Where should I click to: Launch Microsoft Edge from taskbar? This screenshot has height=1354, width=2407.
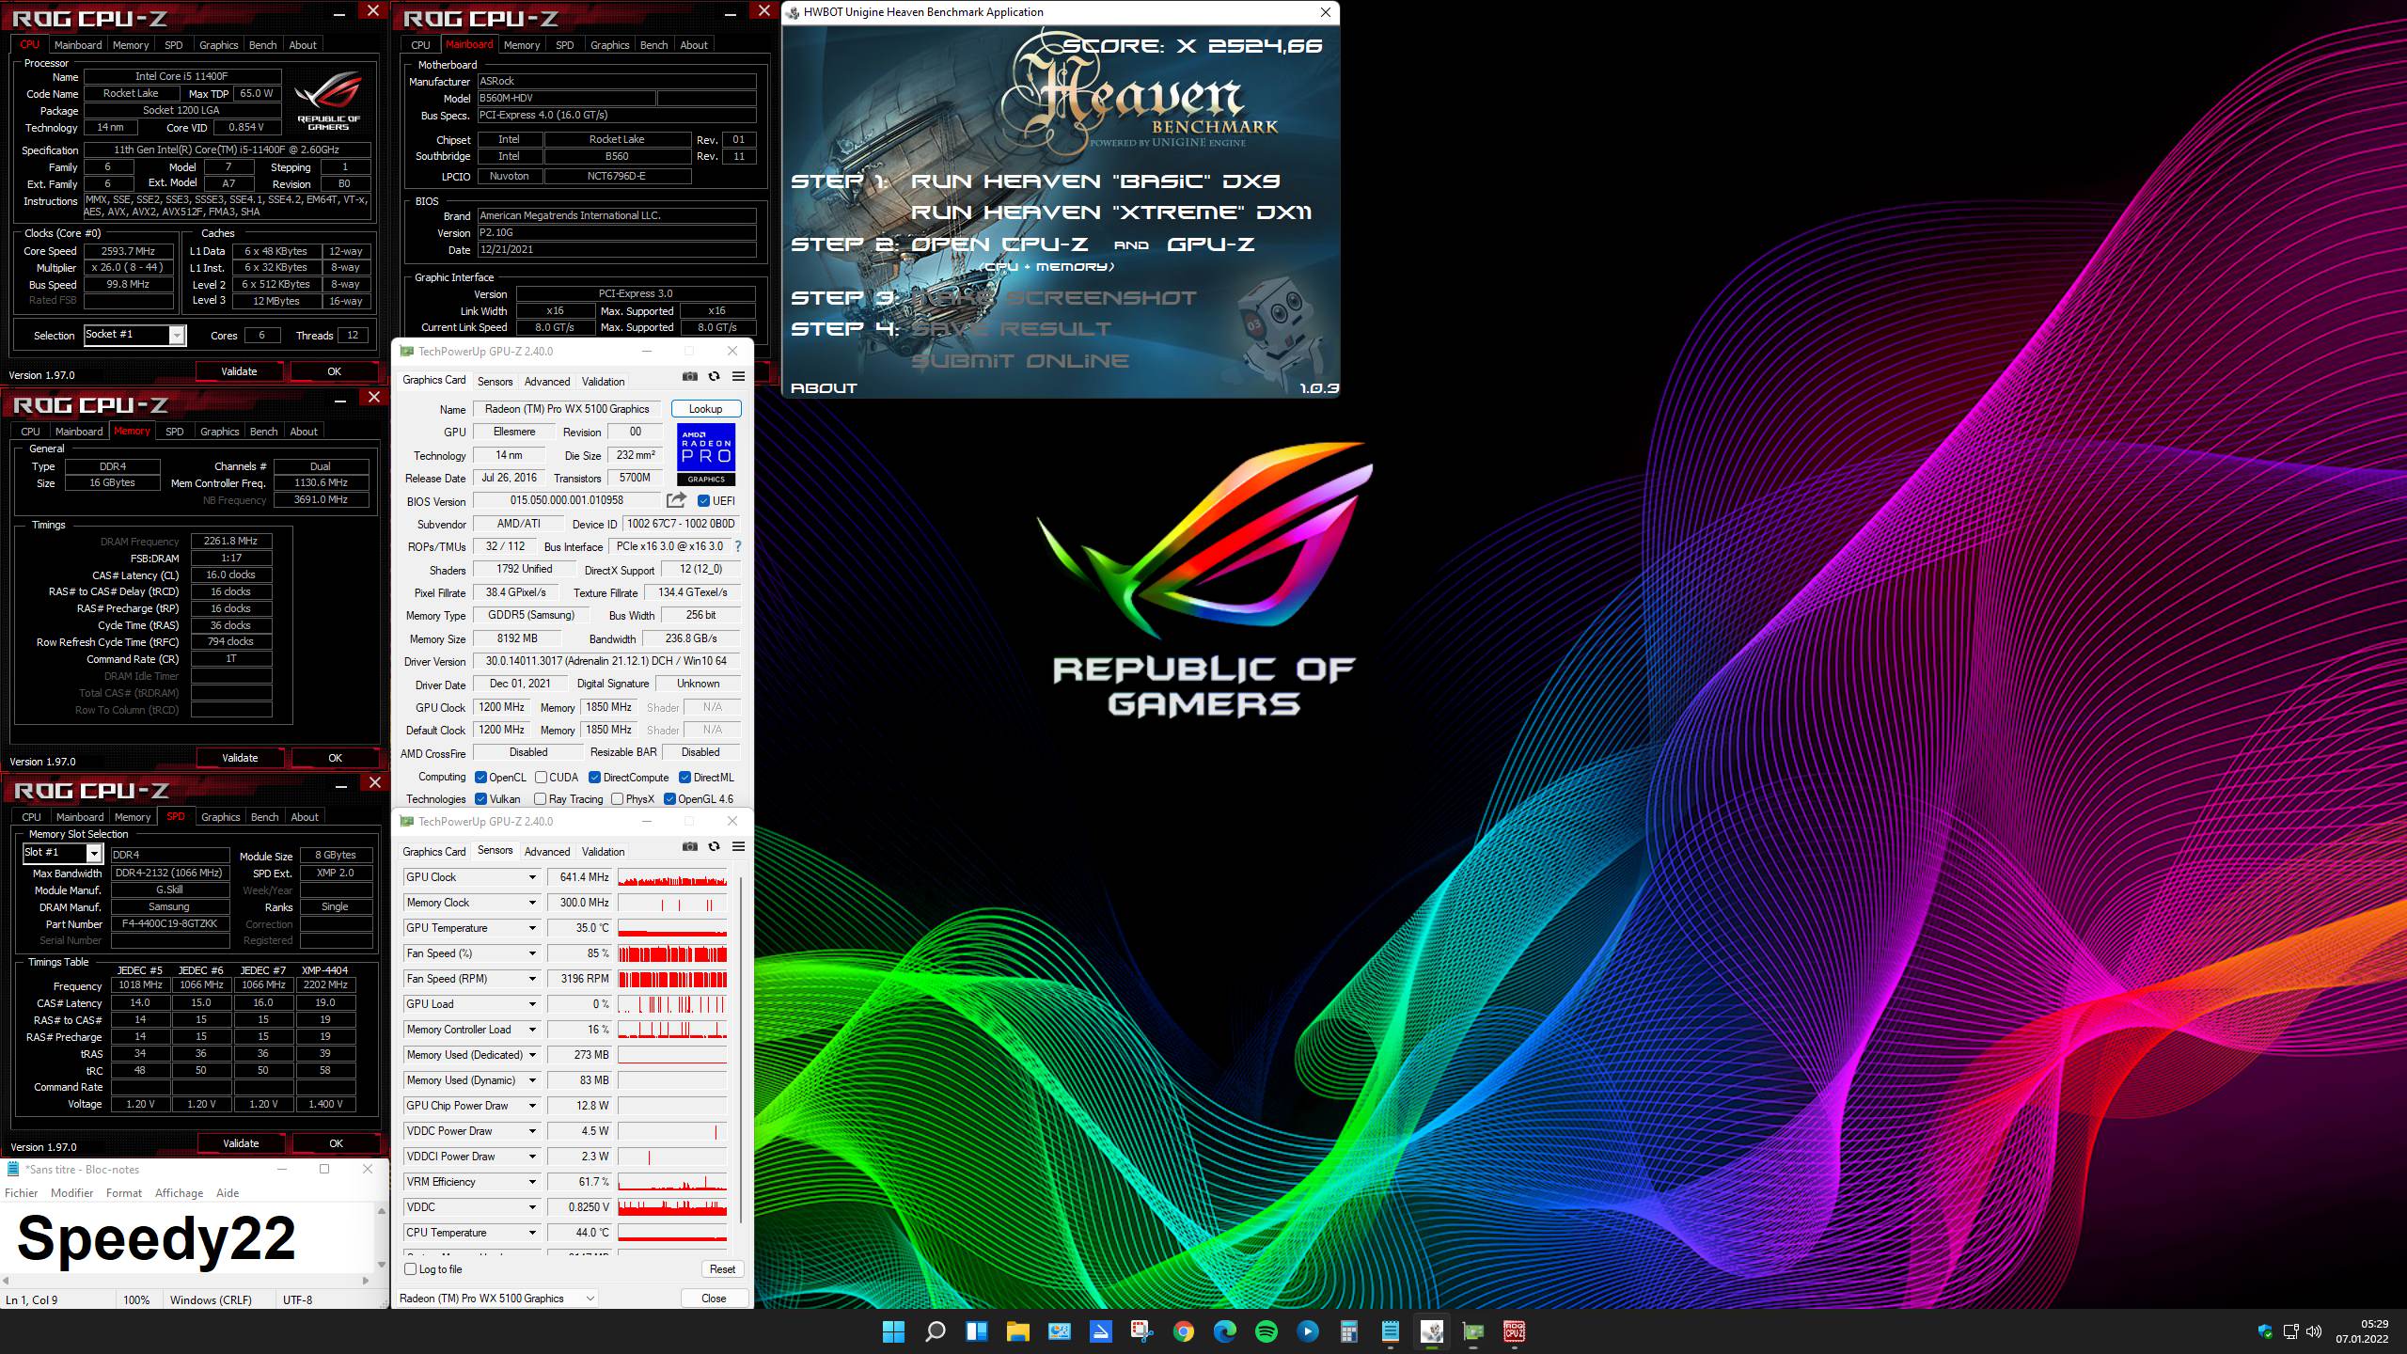pyautogui.click(x=1224, y=1331)
